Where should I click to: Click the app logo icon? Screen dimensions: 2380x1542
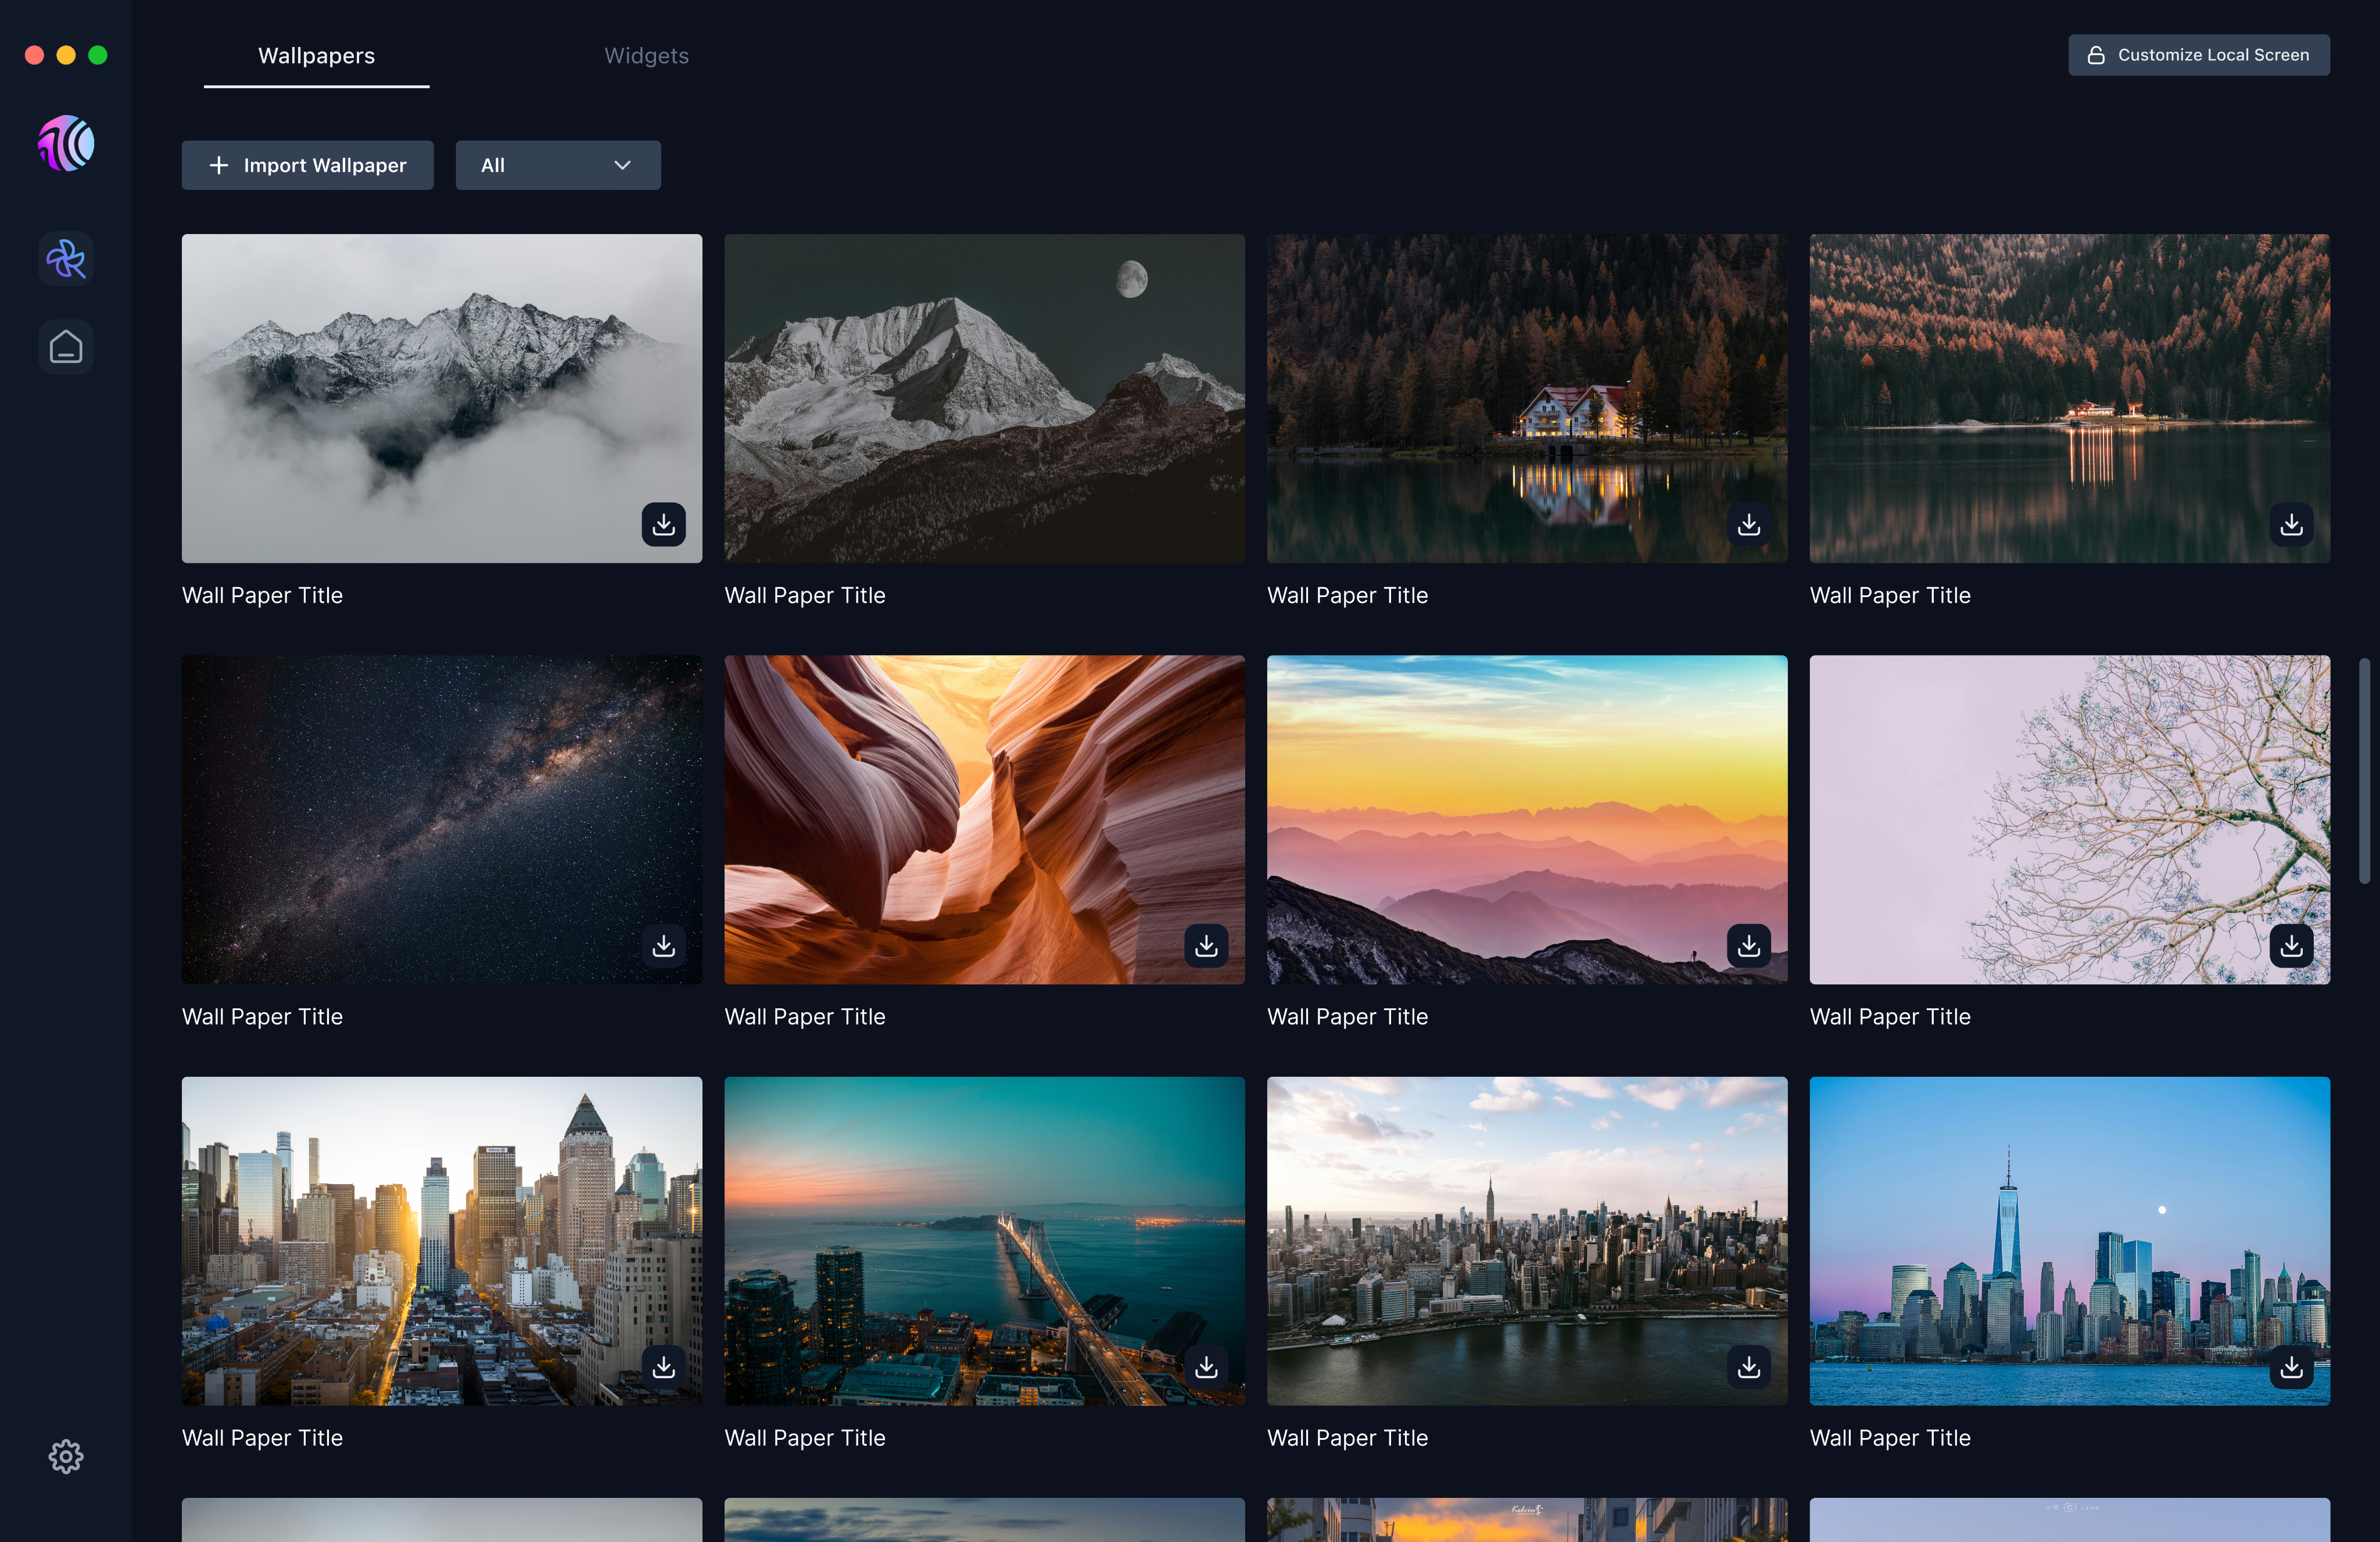(66, 144)
